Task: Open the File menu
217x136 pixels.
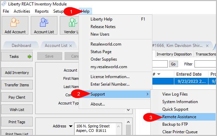Action: (6, 11)
